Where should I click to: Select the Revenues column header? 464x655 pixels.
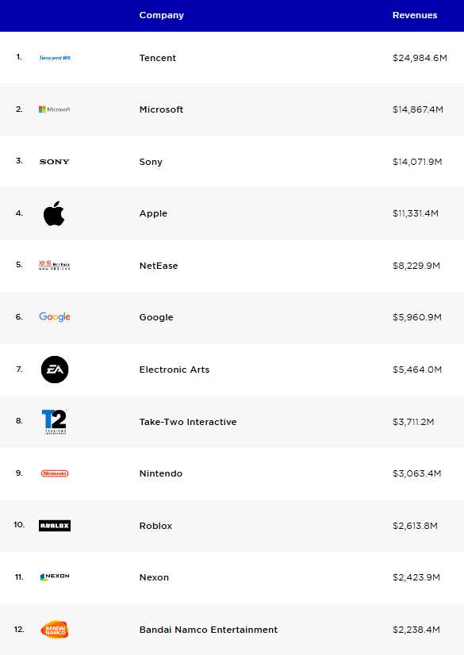coord(415,15)
